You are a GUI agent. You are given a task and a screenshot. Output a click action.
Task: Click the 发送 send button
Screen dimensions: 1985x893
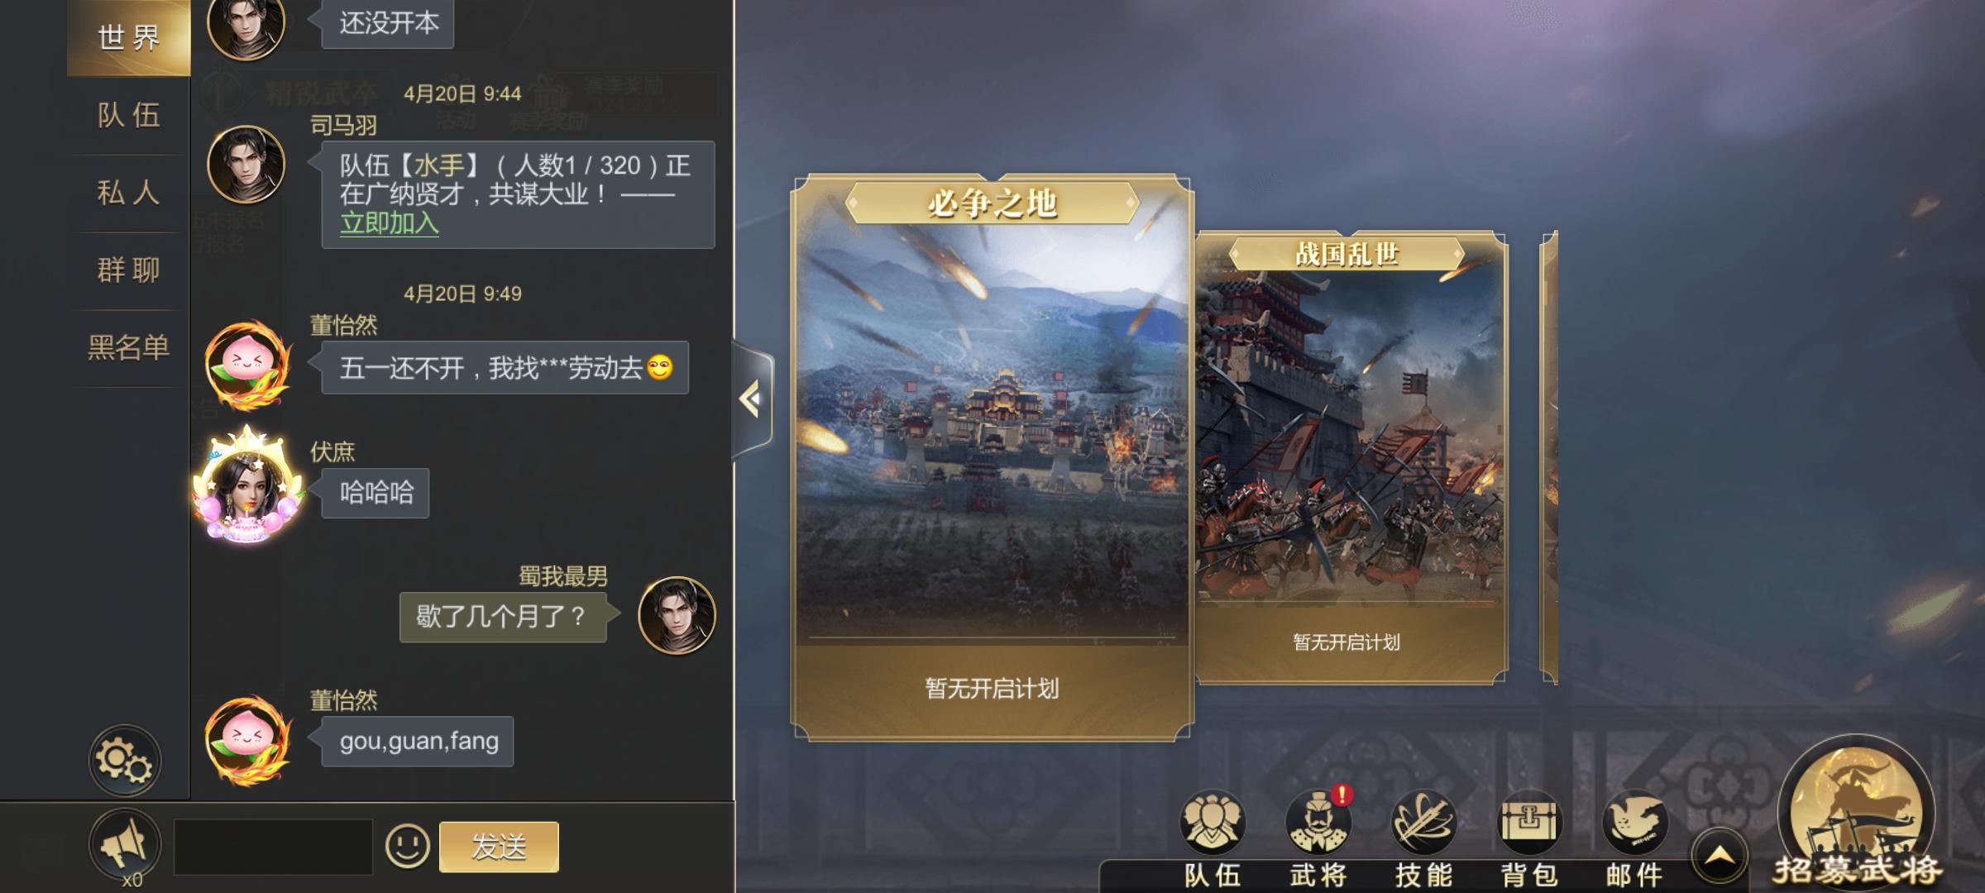[x=499, y=847]
